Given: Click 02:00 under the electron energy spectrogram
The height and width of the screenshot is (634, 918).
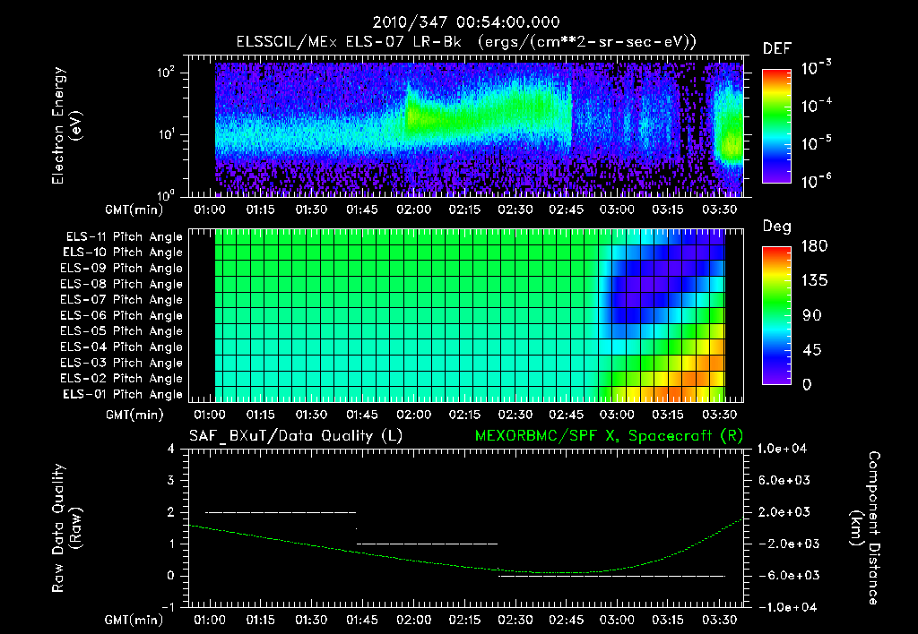Looking at the screenshot, I should pos(413,210).
